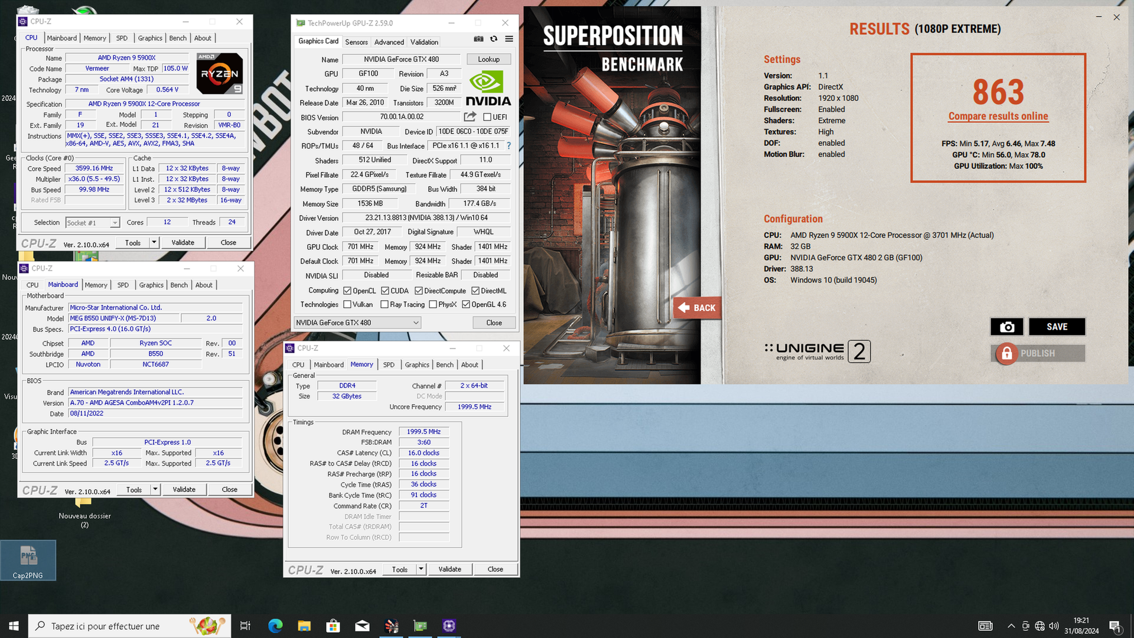Screen dimensions: 1134x638
Task: Toggle the UEFI checkbox in GPU-Z
Action: pos(487,117)
